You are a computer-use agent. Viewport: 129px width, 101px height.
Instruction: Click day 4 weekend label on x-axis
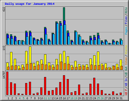click(x=20, y=98)
